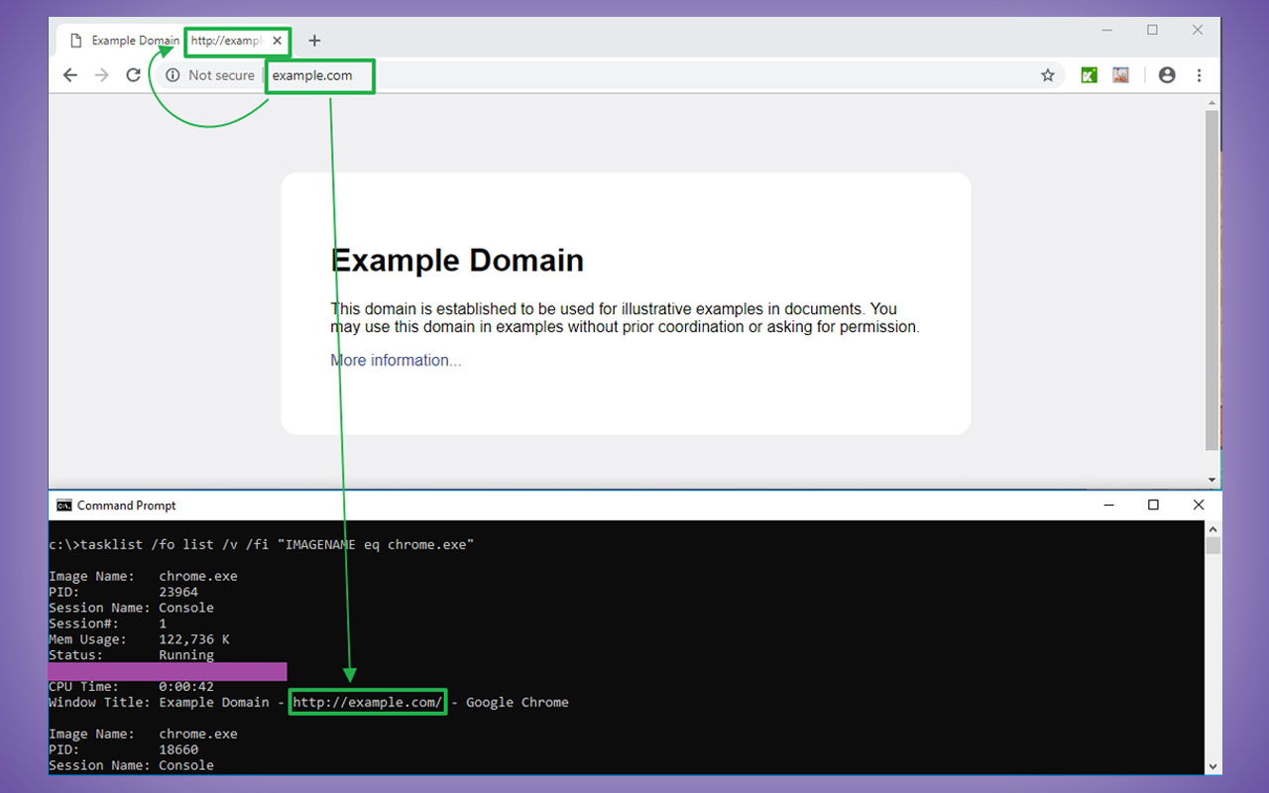
Task: Navigate back using the back arrow
Action: pyautogui.click(x=69, y=74)
